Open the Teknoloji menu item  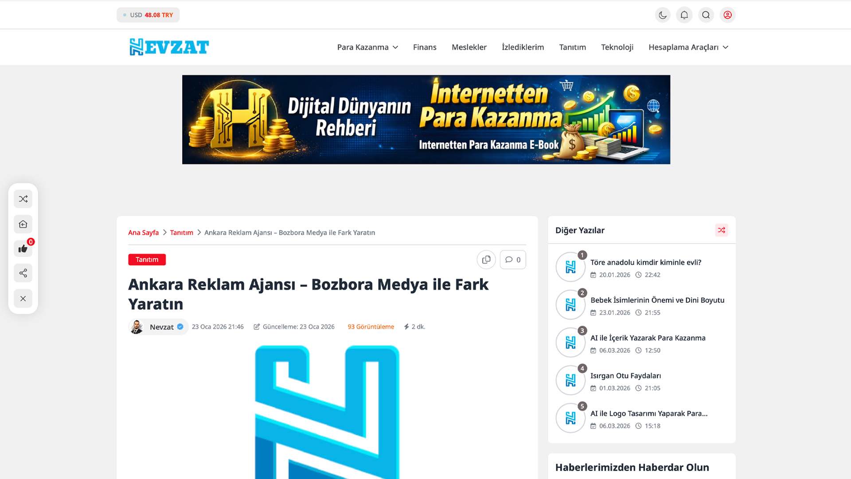pyautogui.click(x=617, y=47)
